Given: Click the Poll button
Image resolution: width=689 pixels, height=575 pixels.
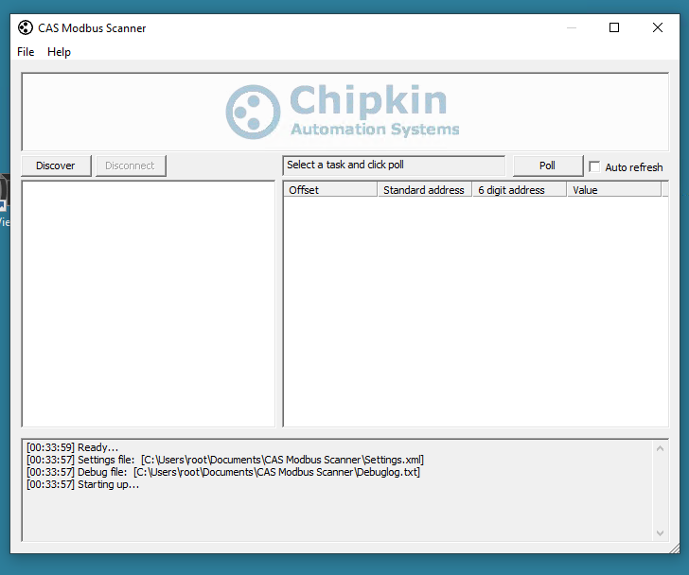Looking at the screenshot, I should click(x=547, y=166).
